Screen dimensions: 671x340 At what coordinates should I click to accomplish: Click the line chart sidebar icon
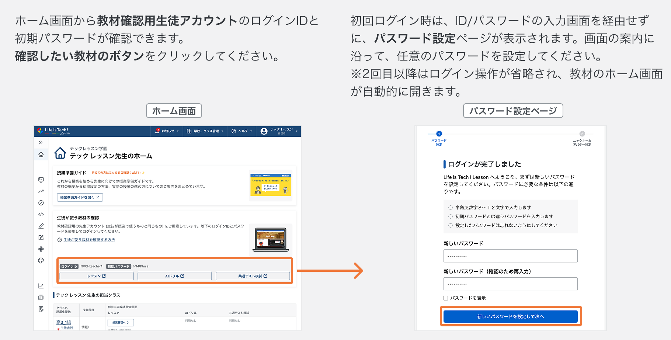[x=41, y=286]
